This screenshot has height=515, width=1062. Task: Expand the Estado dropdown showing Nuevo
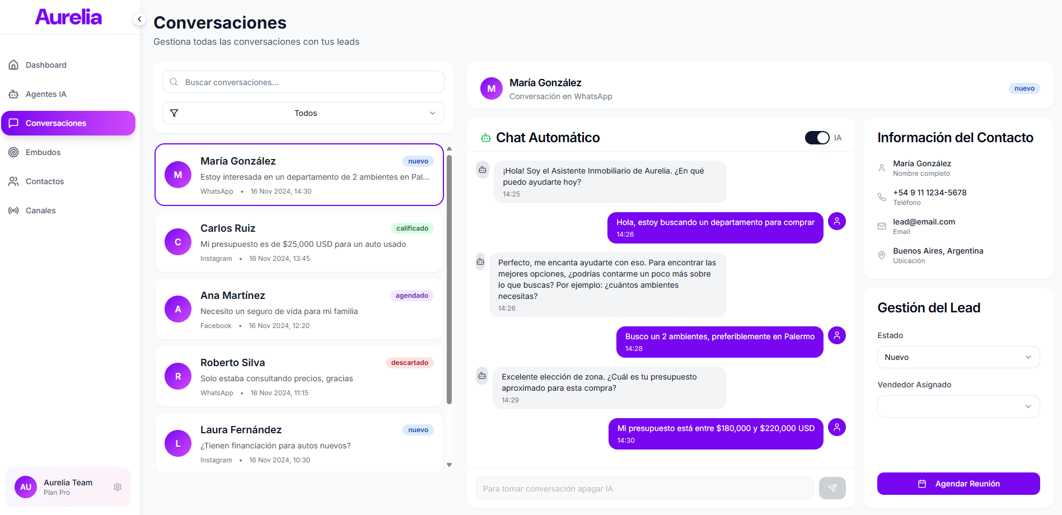click(958, 357)
